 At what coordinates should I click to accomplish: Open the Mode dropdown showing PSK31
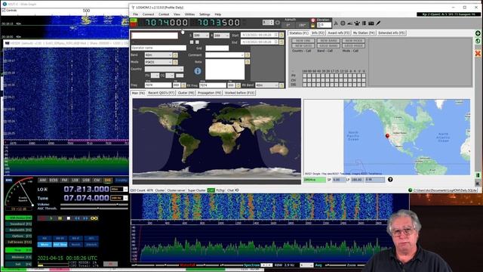158,62
